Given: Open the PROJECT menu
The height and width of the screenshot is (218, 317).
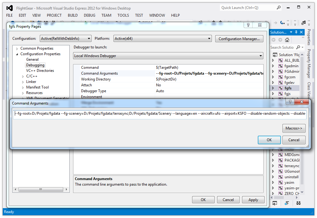Looking at the screenshot, I should click(54, 15).
